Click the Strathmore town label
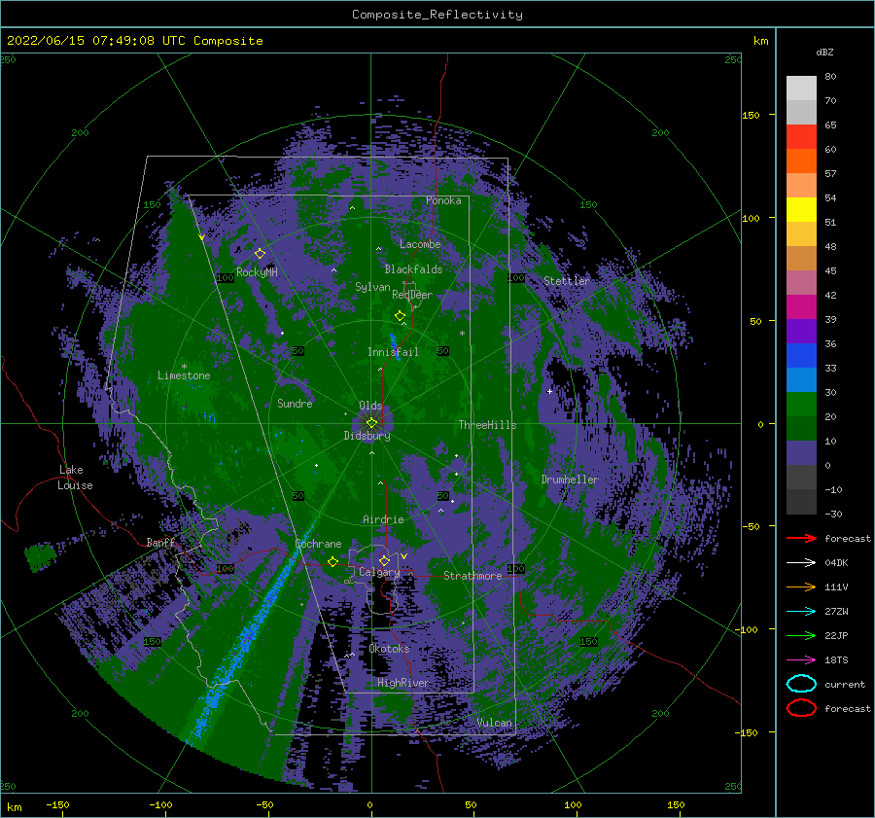The width and height of the screenshot is (875, 818). tap(472, 576)
